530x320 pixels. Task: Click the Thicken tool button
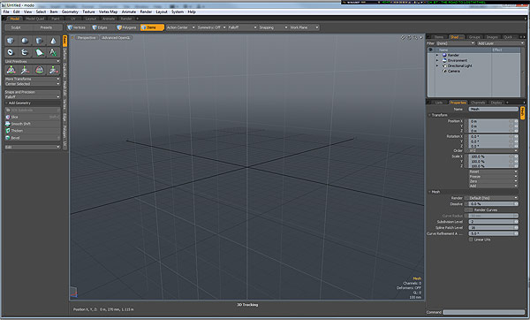[x=33, y=131]
